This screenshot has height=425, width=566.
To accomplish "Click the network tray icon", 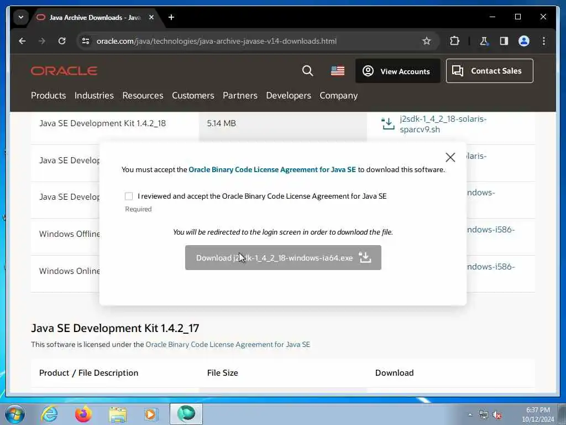I will point(483,415).
